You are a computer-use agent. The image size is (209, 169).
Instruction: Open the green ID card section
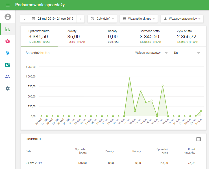pos(8,65)
